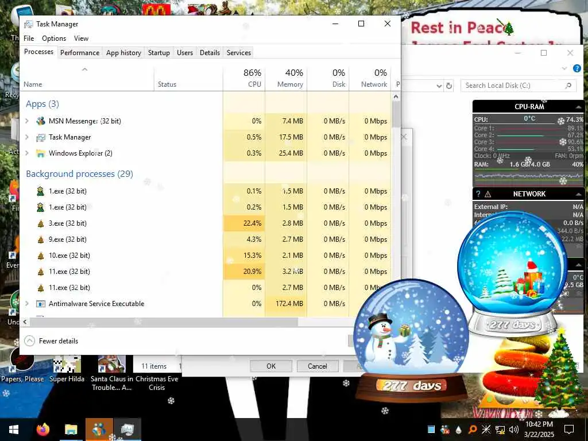
Task: Sort processes by CPU column
Action: [244, 78]
